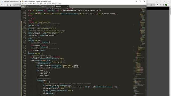Click the media control icon in Chrome's toolbar
The height and width of the screenshot is (96, 171).
(x=160, y=5)
